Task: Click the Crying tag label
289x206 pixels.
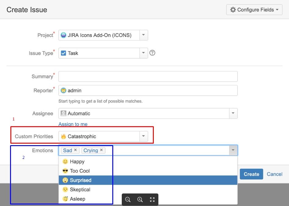Action: (91, 150)
